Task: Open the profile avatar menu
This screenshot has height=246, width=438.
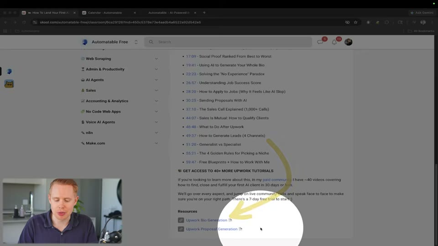Action: tap(348, 42)
